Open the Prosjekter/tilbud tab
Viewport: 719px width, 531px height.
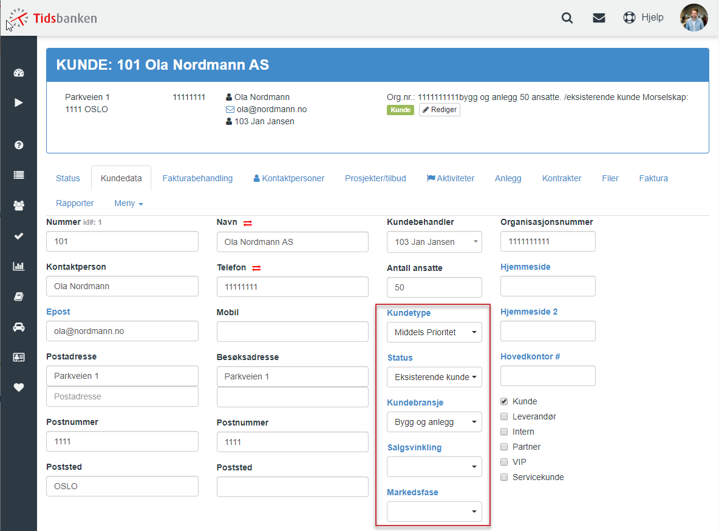375,179
